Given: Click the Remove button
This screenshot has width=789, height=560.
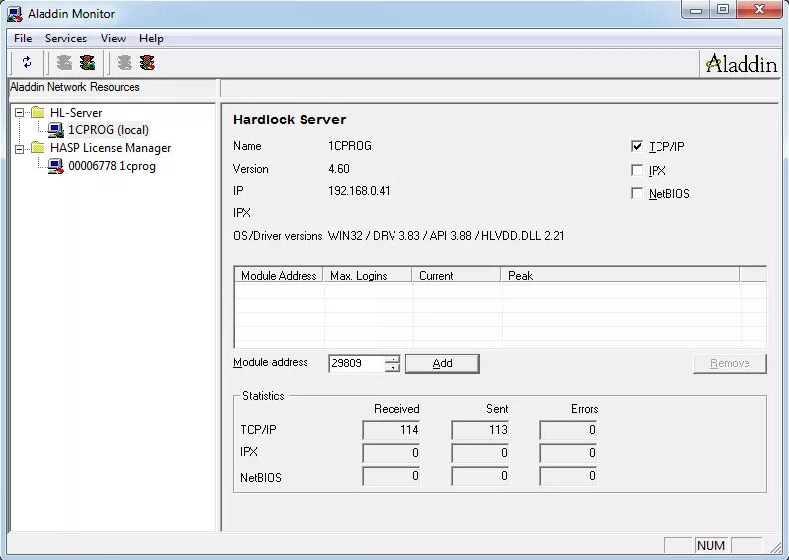Looking at the screenshot, I should (730, 363).
